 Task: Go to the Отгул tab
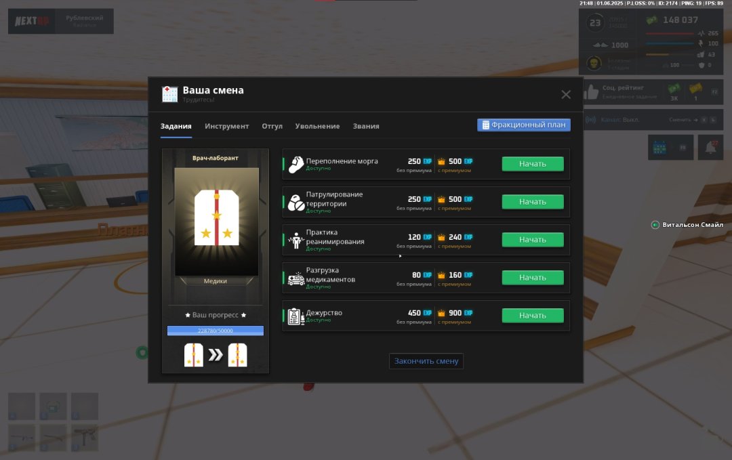pos(272,126)
